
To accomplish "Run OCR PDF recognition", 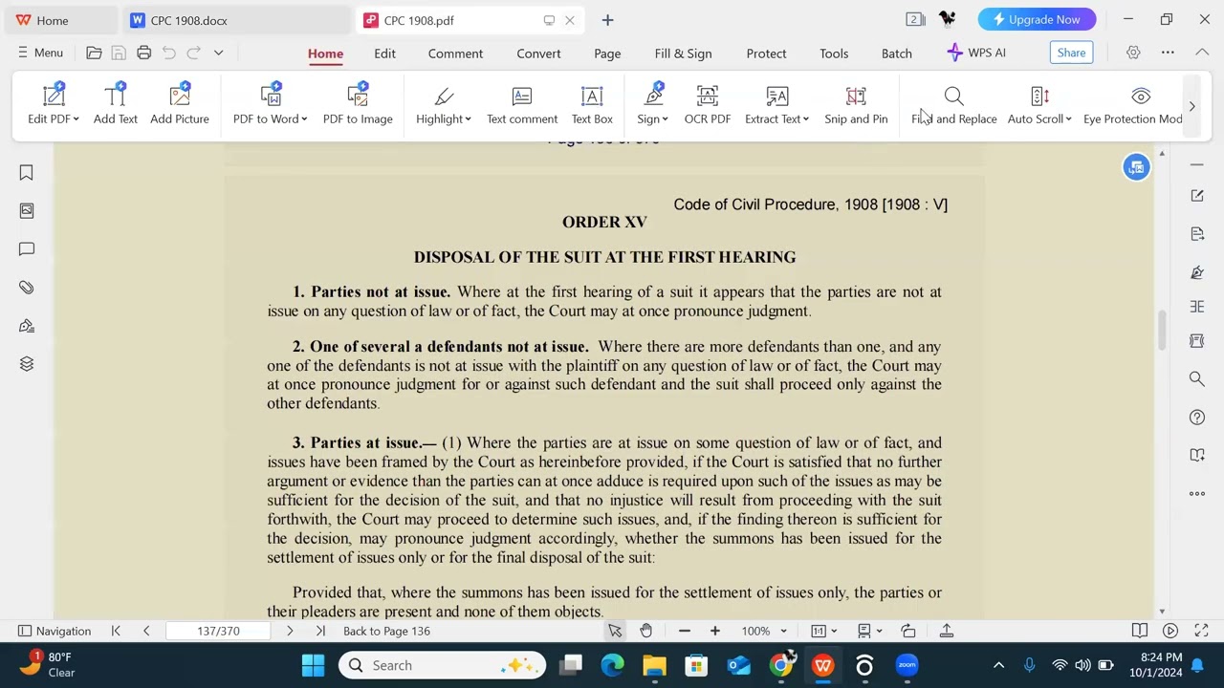I will point(708,105).
